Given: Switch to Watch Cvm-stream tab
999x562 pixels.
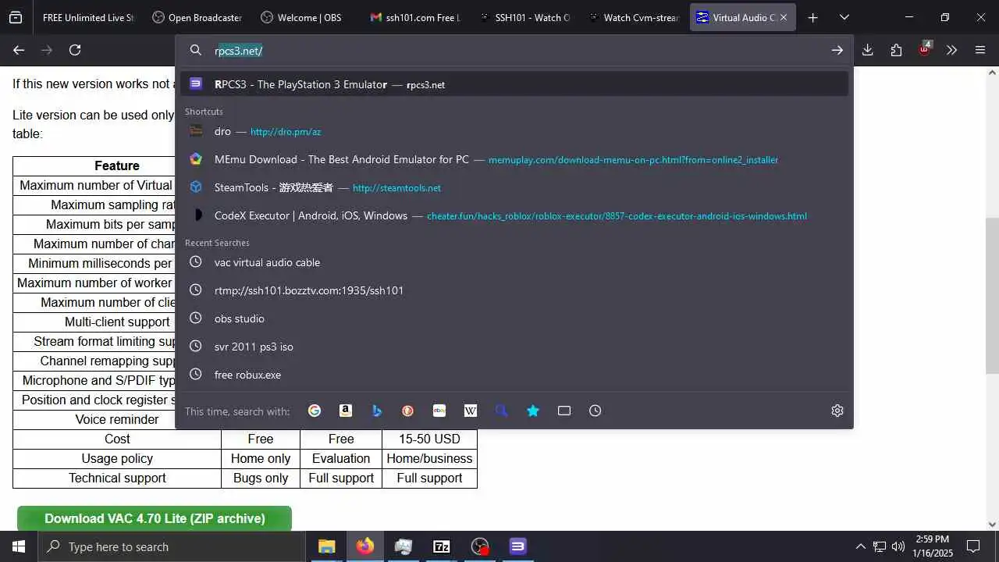Looking at the screenshot, I should (634, 17).
